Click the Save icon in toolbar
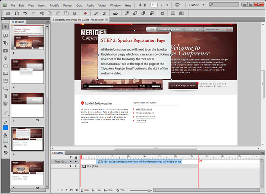Image resolution: width=266 pixels, height=194 pixels. coord(17,13)
